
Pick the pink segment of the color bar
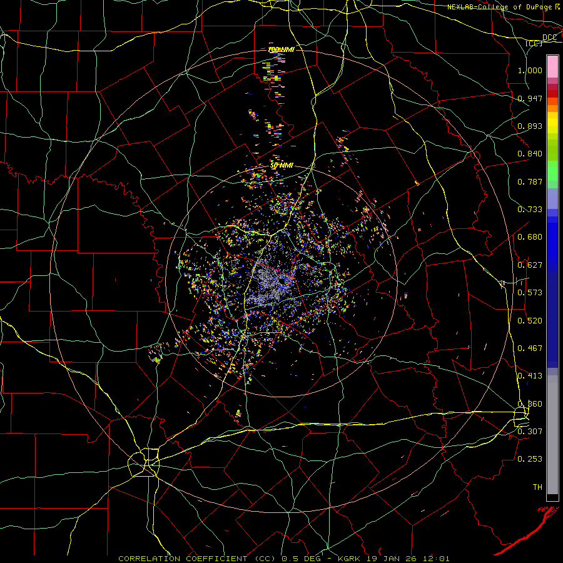[552, 67]
